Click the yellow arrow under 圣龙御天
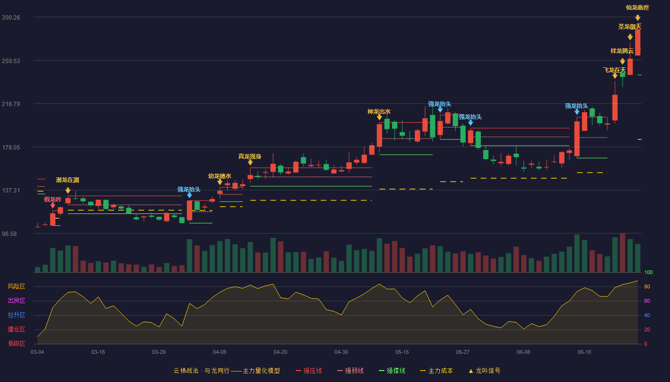Viewport: 670px width, 382px height. pos(630,37)
